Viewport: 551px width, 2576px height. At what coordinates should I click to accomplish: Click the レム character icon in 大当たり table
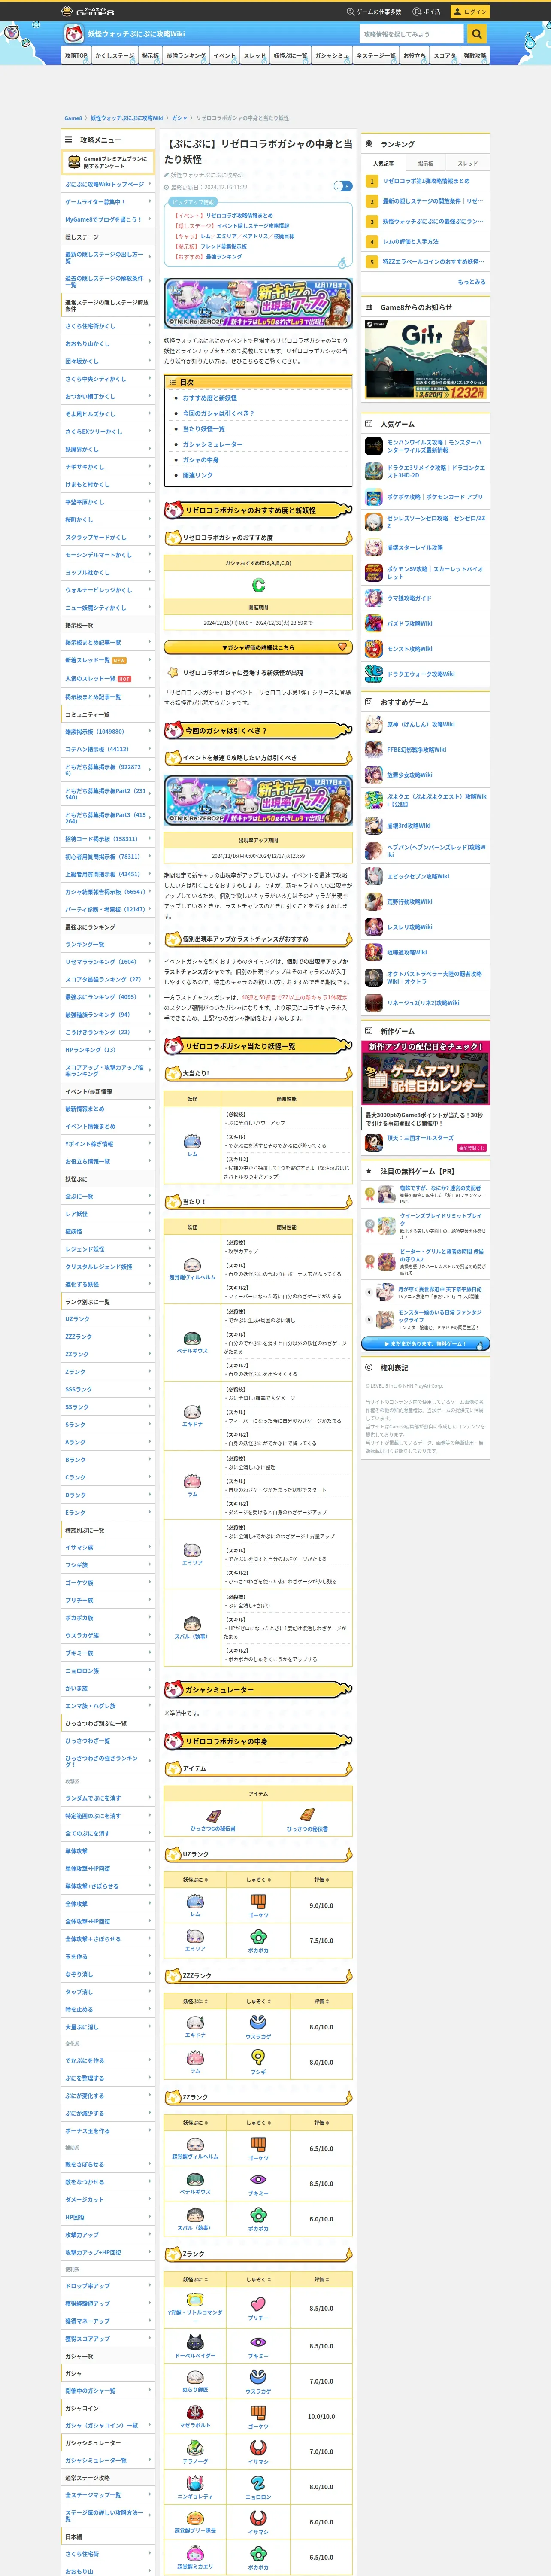192,1141
